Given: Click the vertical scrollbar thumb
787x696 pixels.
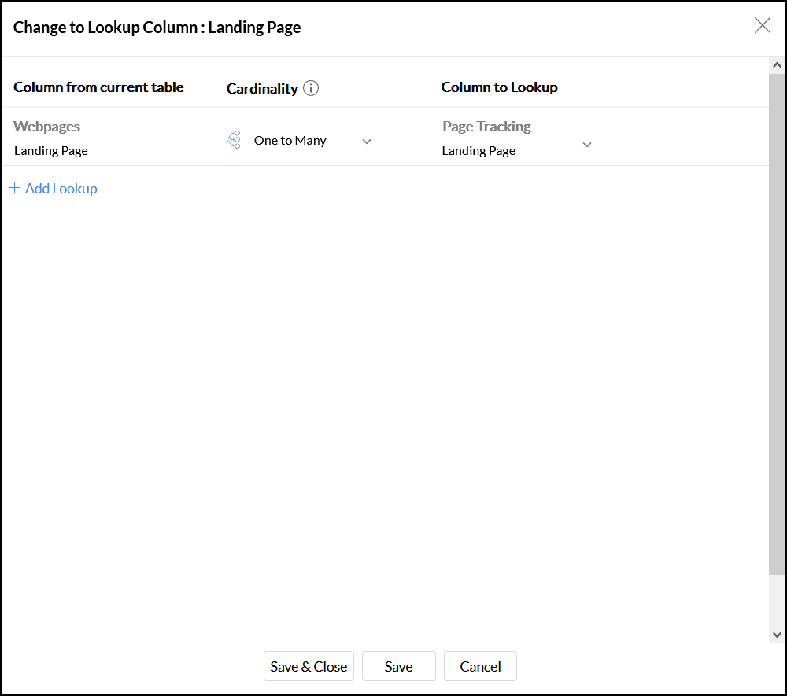Looking at the screenshot, I should (777, 322).
